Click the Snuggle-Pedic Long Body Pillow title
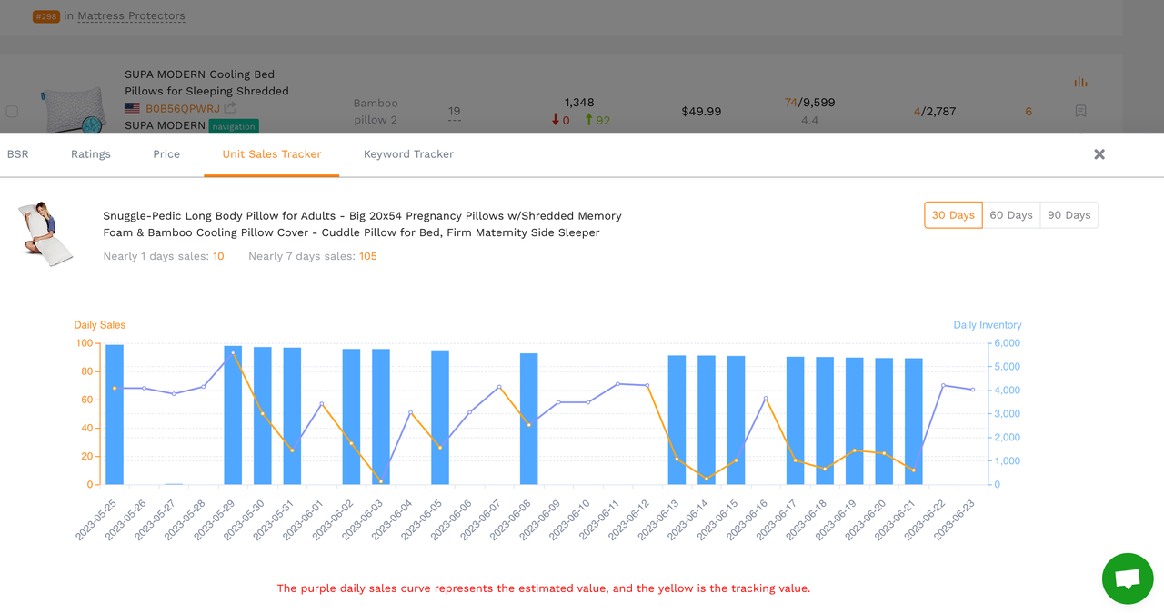 (363, 224)
